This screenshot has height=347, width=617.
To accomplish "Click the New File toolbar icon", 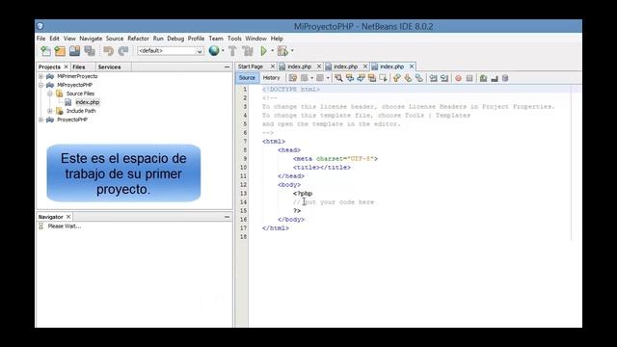I will [45, 51].
